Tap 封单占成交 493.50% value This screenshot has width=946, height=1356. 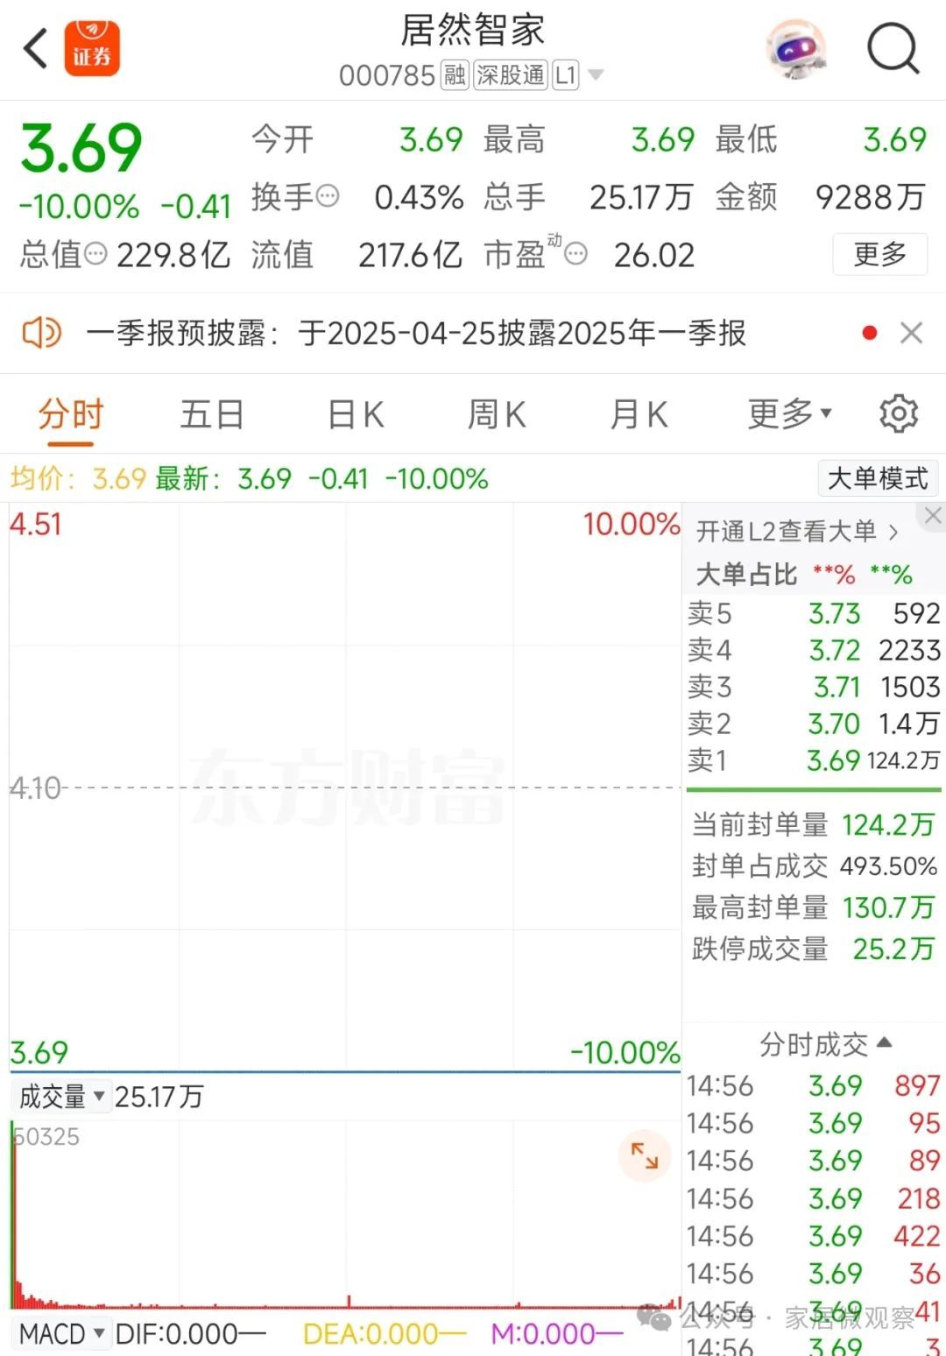point(888,866)
